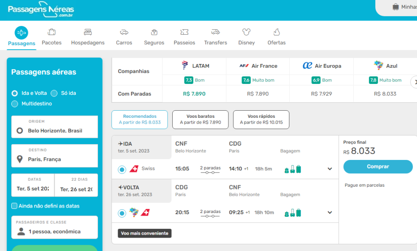The width and height of the screenshot is (417, 251).
Task: Select the Só ida radio option
Action: pyautogui.click(x=54, y=93)
